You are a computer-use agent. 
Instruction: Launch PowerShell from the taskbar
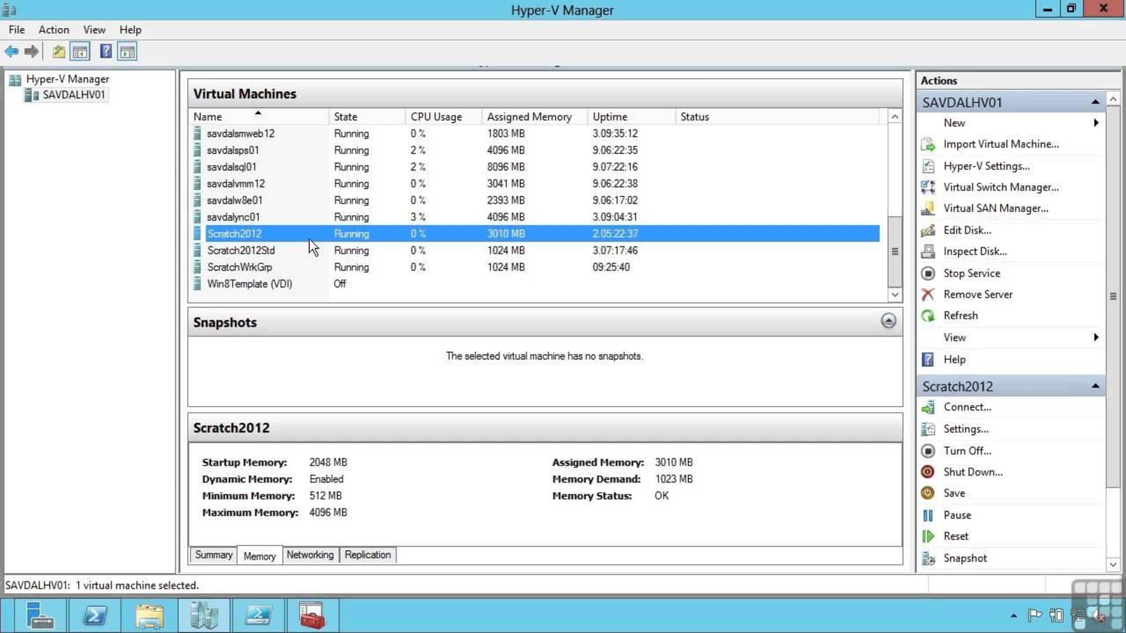pos(95,615)
